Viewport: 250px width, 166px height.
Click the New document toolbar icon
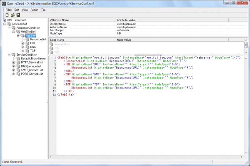7,15
